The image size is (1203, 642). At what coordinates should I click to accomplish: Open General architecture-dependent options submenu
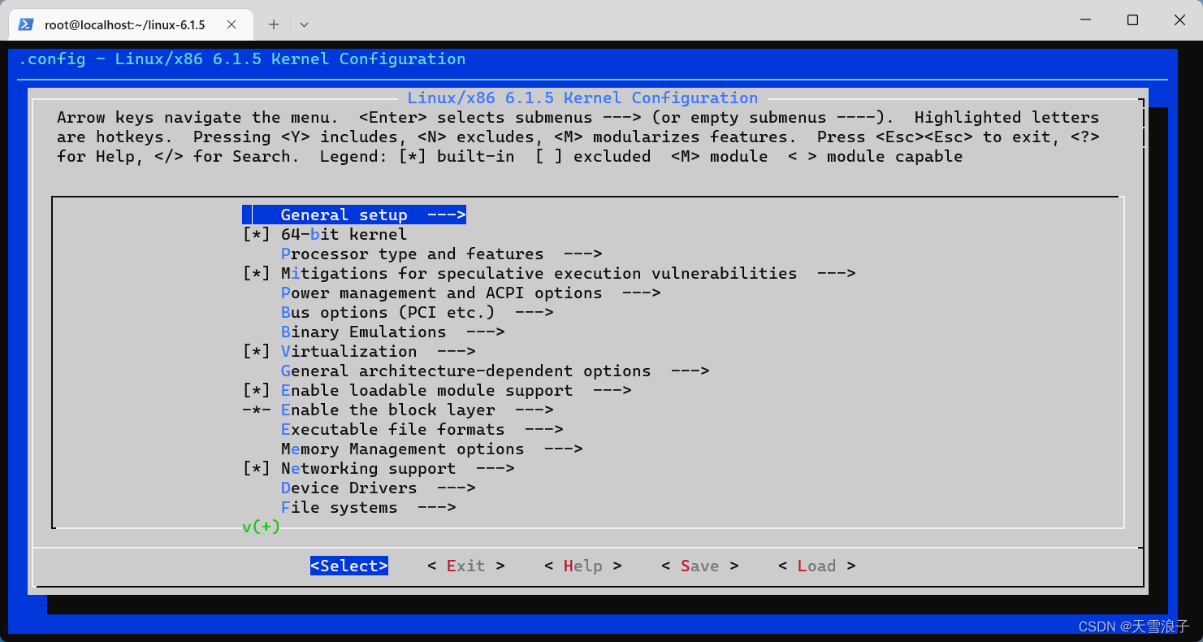[x=495, y=371]
